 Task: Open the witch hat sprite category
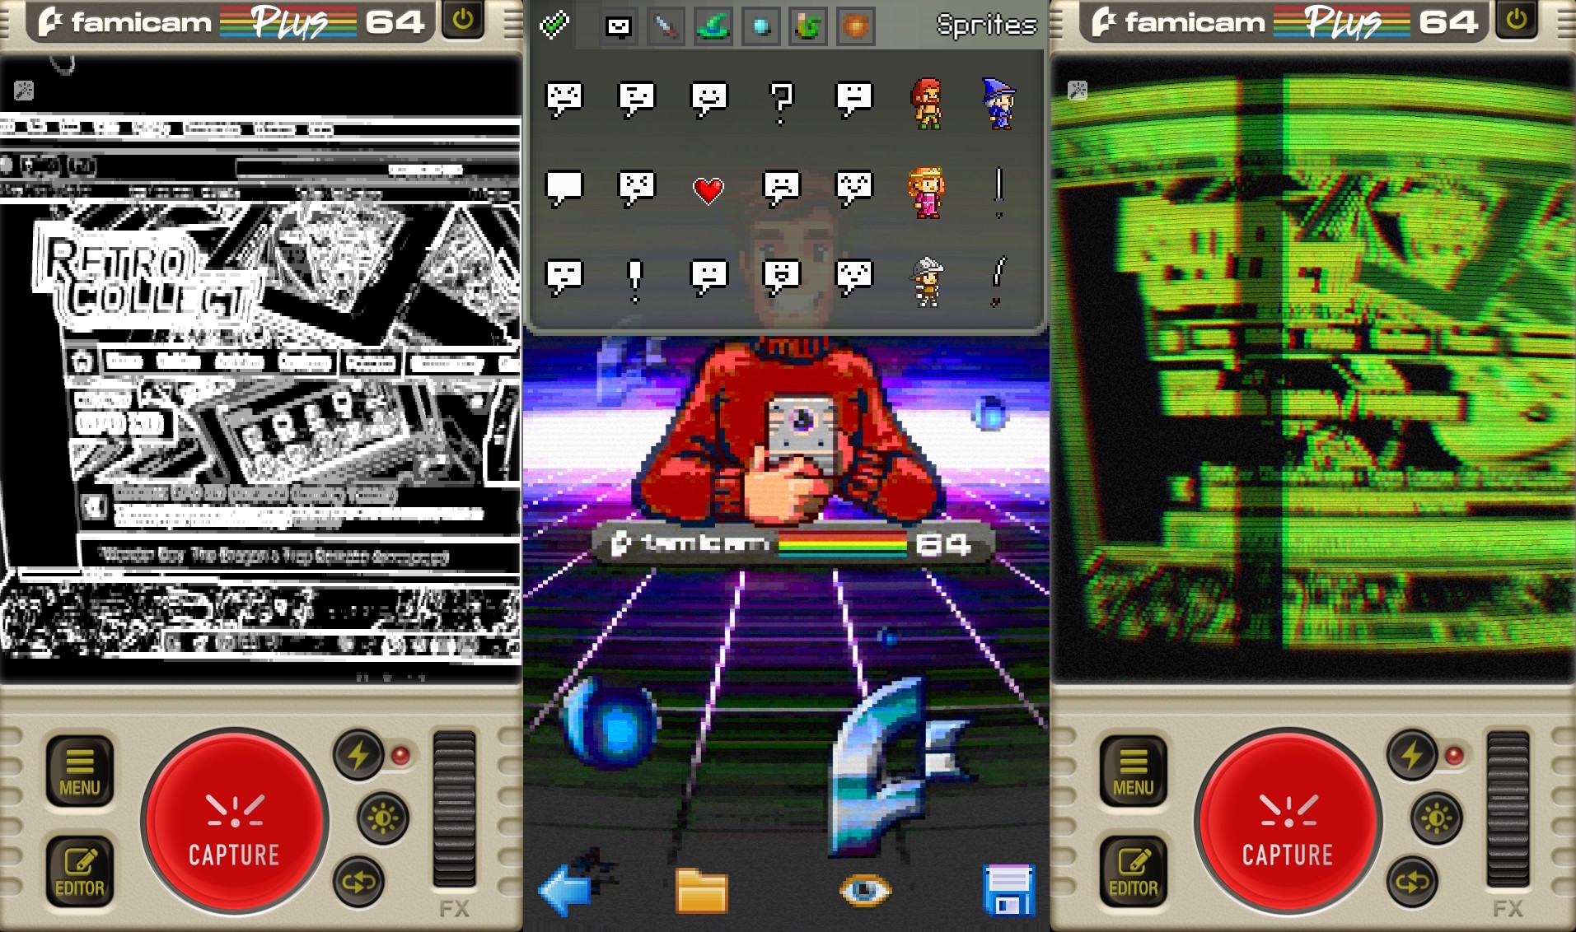tap(713, 26)
